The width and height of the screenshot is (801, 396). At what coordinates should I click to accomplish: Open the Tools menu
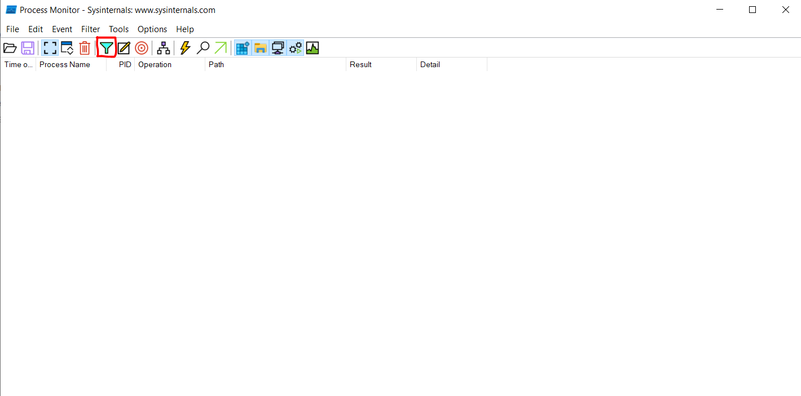(119, 29)
